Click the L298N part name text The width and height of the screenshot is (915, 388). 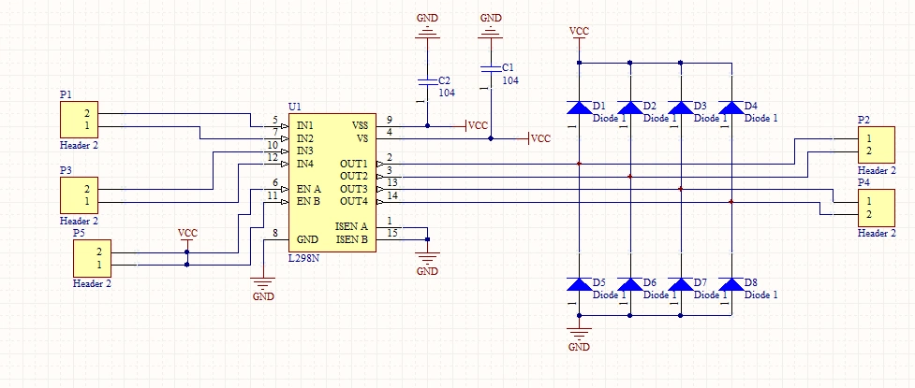tap(305, 256)
